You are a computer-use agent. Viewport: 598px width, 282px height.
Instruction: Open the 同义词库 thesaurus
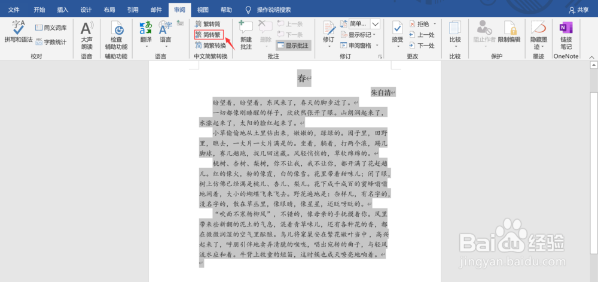51,28
